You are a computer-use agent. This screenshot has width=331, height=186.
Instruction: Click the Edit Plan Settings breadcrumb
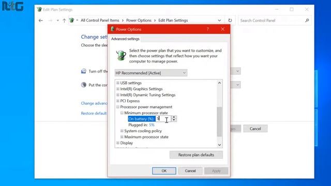[x=173, y=20]
